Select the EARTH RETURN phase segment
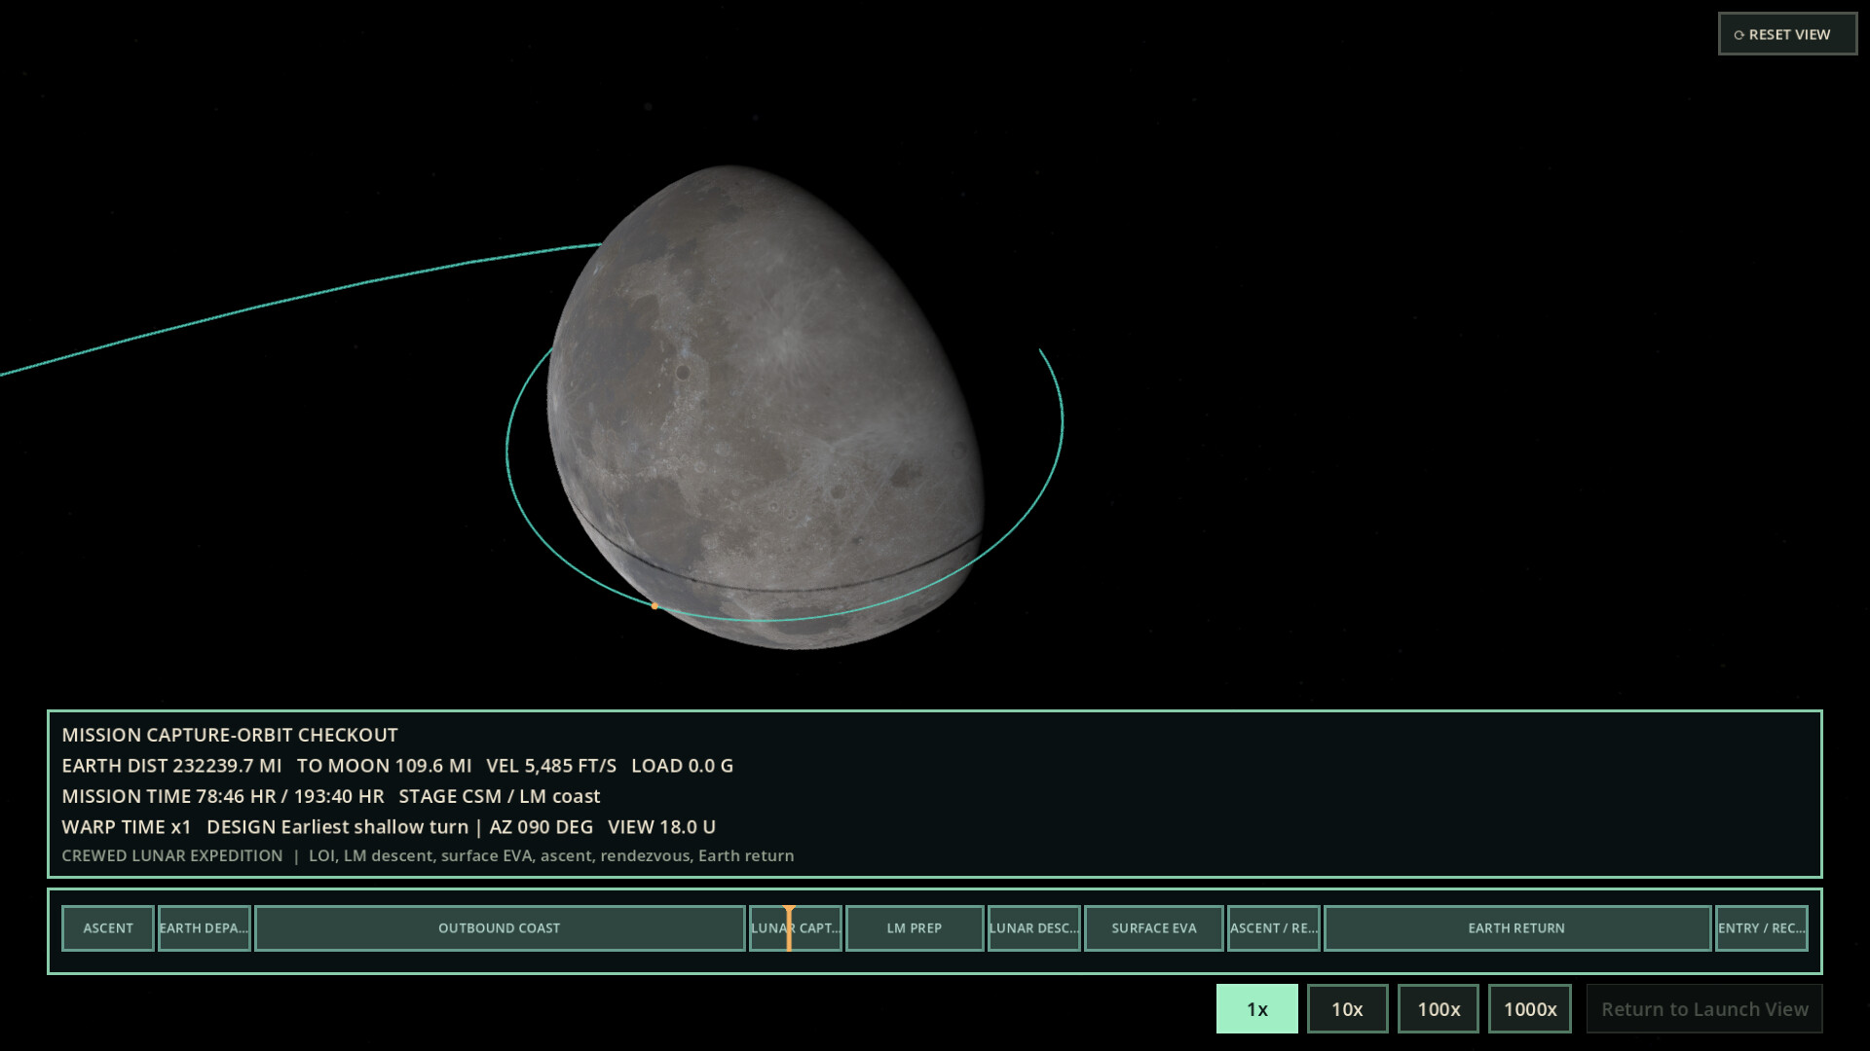 coord(1517,928)
